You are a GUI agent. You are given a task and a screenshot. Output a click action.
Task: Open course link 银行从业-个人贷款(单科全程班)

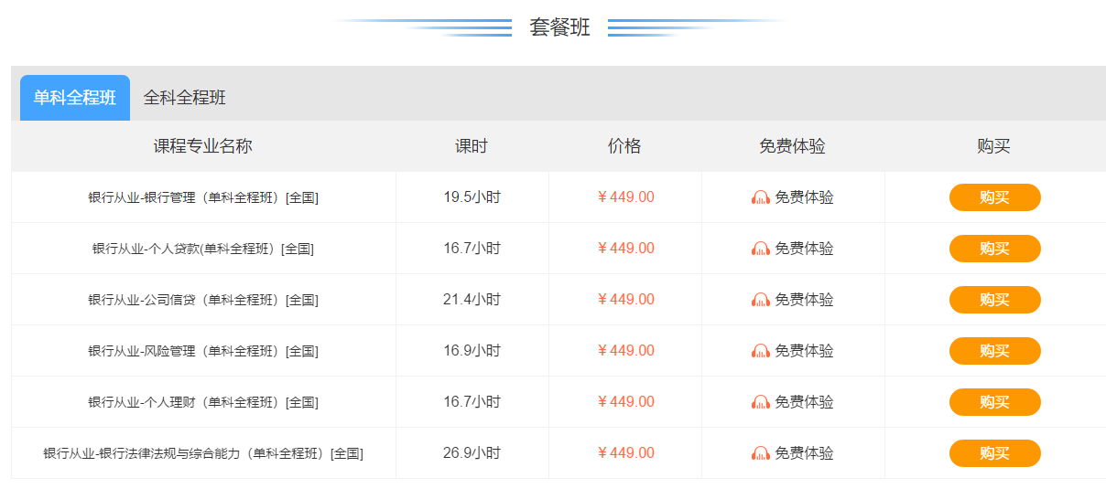click(203, 249)
